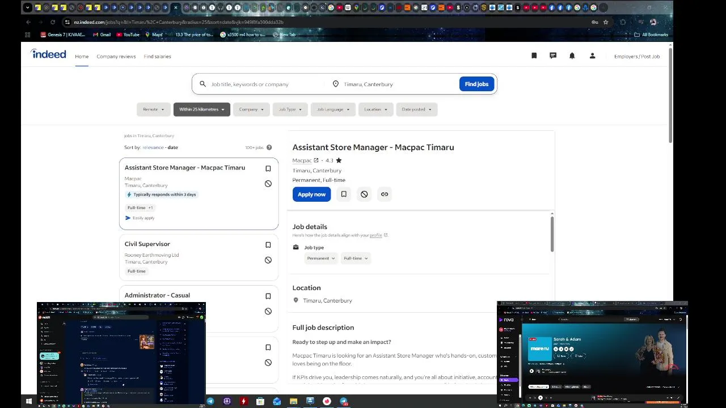Open All Bookmarks folder
Viewport: 726px width, 408px height.
pos(651,35)
